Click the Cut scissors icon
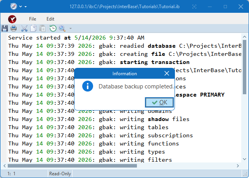Image resolution: width=249 pixels, height=178 pixels. (24, 28)
